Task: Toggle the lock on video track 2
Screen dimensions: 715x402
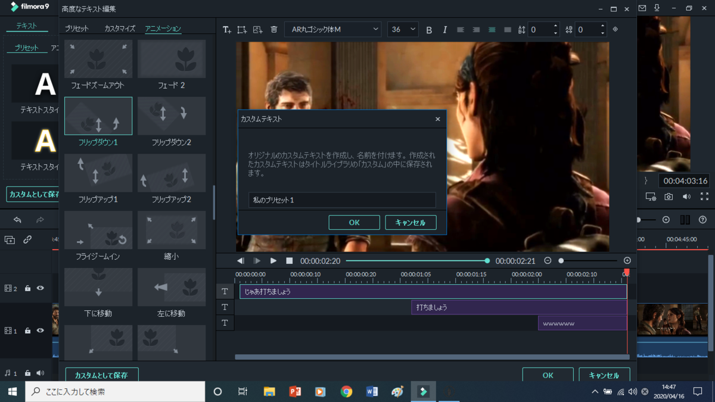Action: (27, 288)
